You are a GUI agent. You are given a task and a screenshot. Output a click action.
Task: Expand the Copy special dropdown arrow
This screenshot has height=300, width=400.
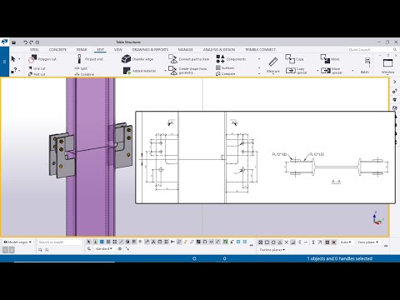point(317,71)
